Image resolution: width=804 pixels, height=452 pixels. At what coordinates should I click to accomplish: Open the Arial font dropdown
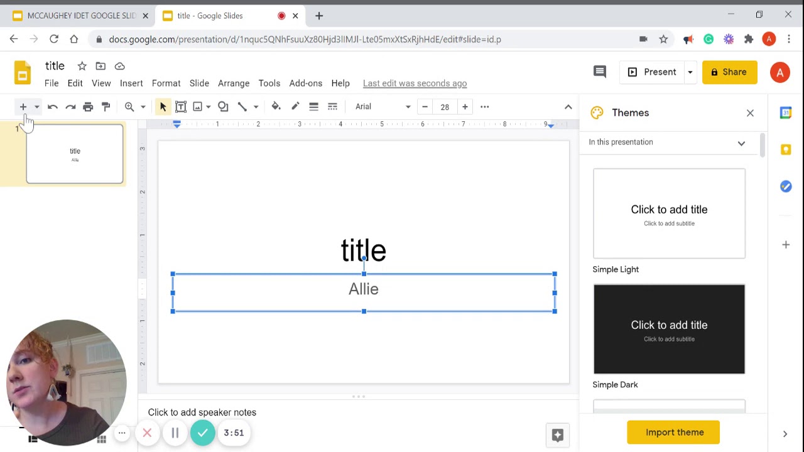point(383,107)
